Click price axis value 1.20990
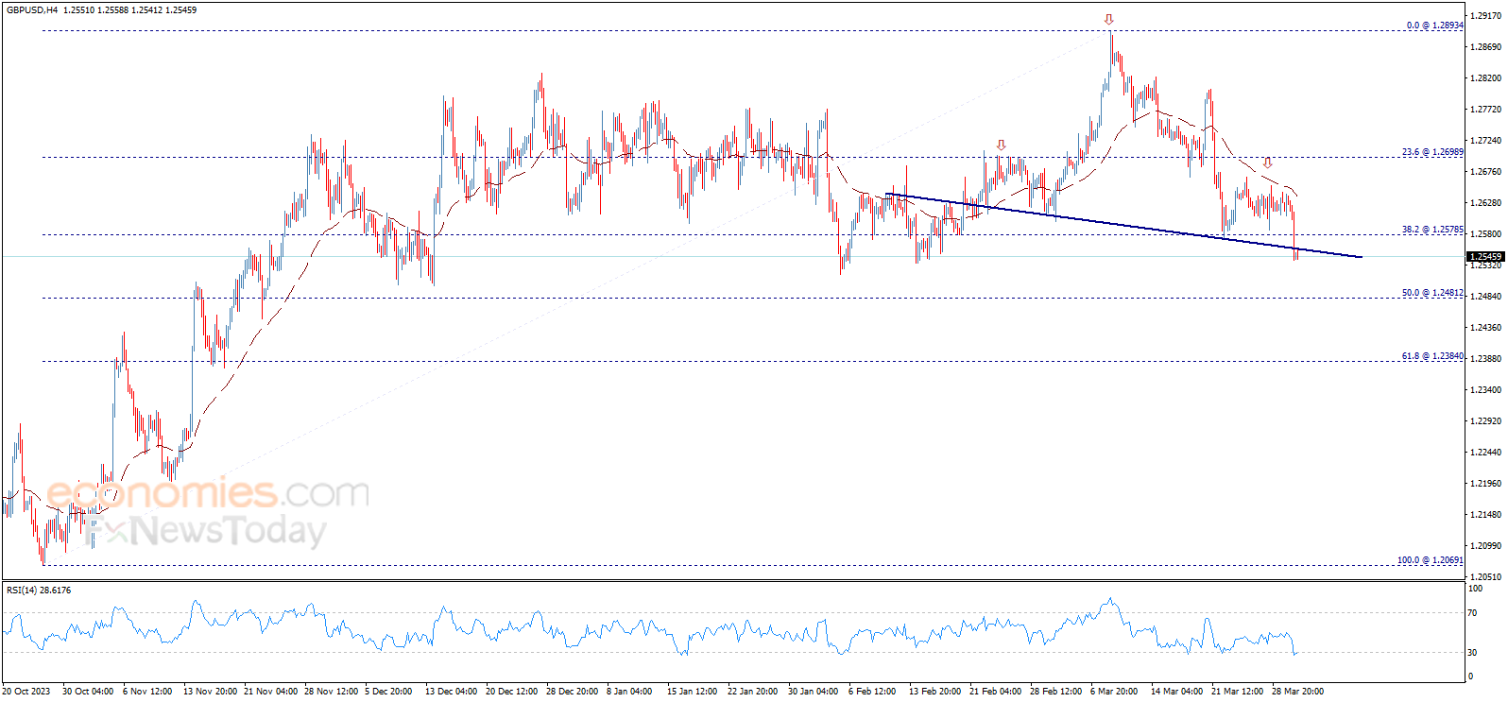The image size is (1508, 702). [x=1487, y=546]
